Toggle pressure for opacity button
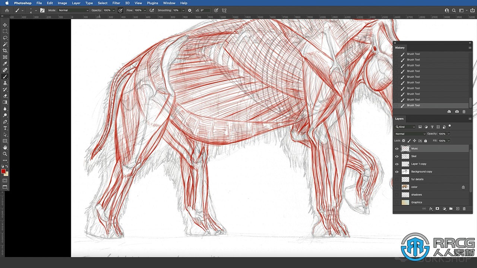The image size is (477, 268). pyautogui.click(x=120, y=10)
